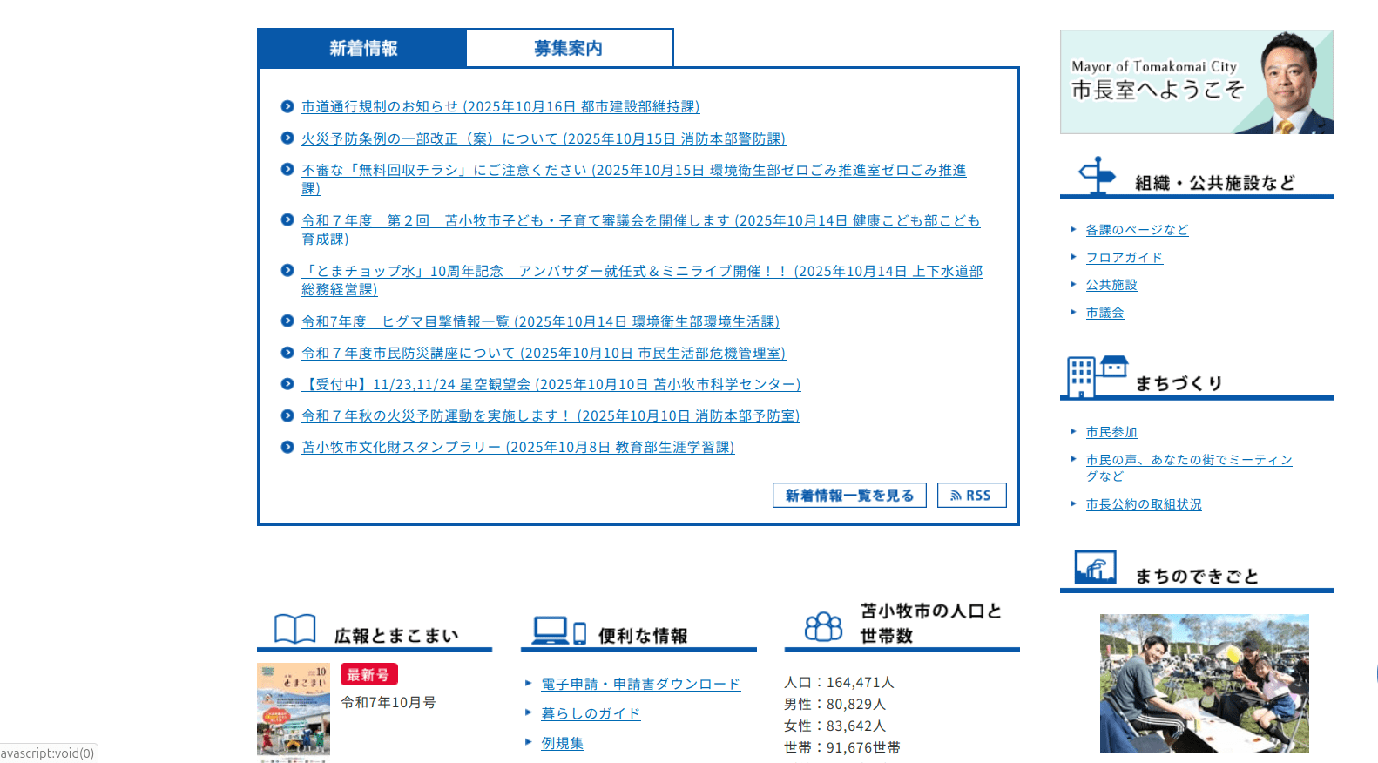Open the ヒグマ目撃情報一覧 news link

coord(540,322)
